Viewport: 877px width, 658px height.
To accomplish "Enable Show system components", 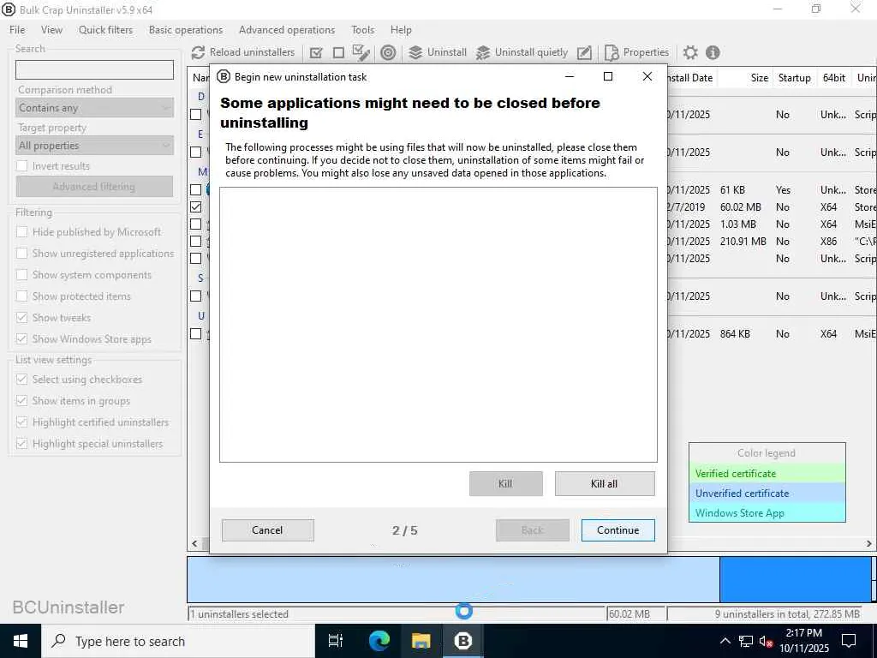I will 21,275.
